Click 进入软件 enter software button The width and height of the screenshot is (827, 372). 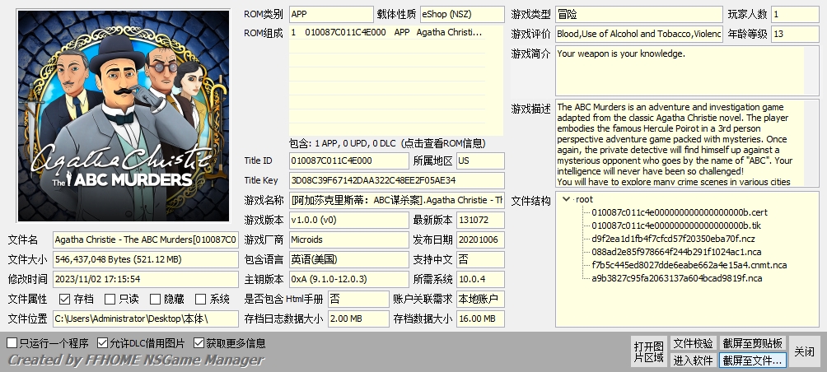click(693, 360)
